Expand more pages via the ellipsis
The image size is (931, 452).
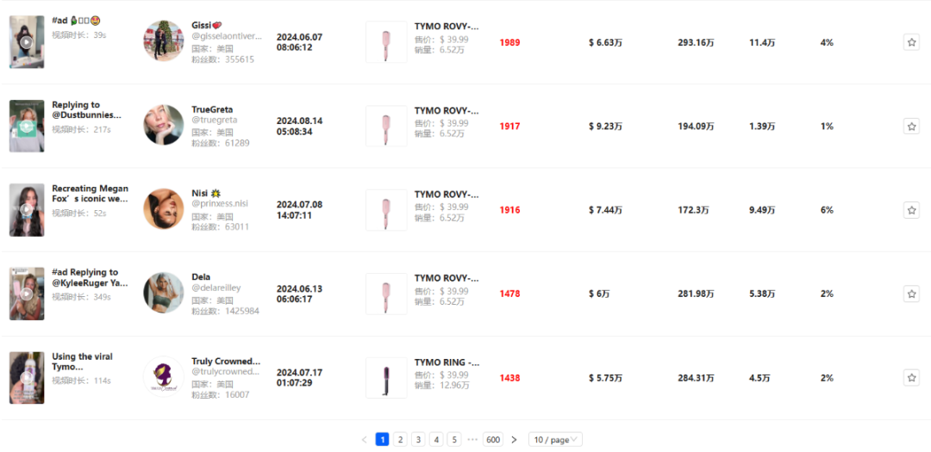(472, 439)
